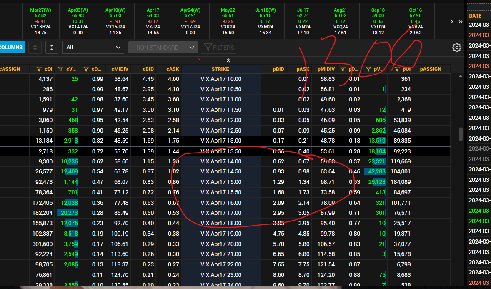The image size is (491, 289).
Task: Jump to last expirations with double chevron
Action: click(460, 22)
